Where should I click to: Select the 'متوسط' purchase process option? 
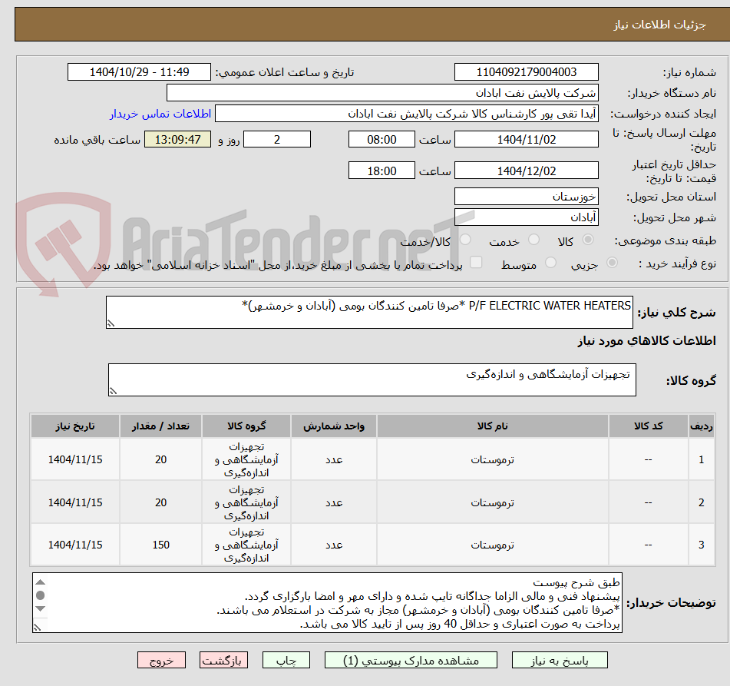[x=550, y=263]
